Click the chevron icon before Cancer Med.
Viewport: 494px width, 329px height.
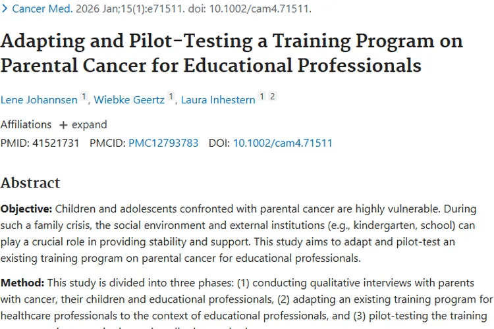5,9
